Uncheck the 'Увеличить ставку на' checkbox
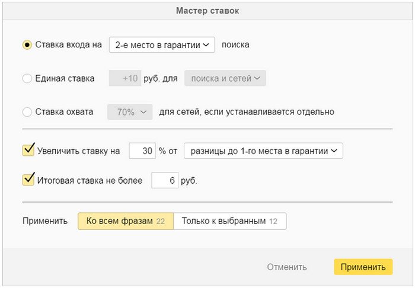The width and height of the screenshot is (415, 288). (x=28, y=150)
